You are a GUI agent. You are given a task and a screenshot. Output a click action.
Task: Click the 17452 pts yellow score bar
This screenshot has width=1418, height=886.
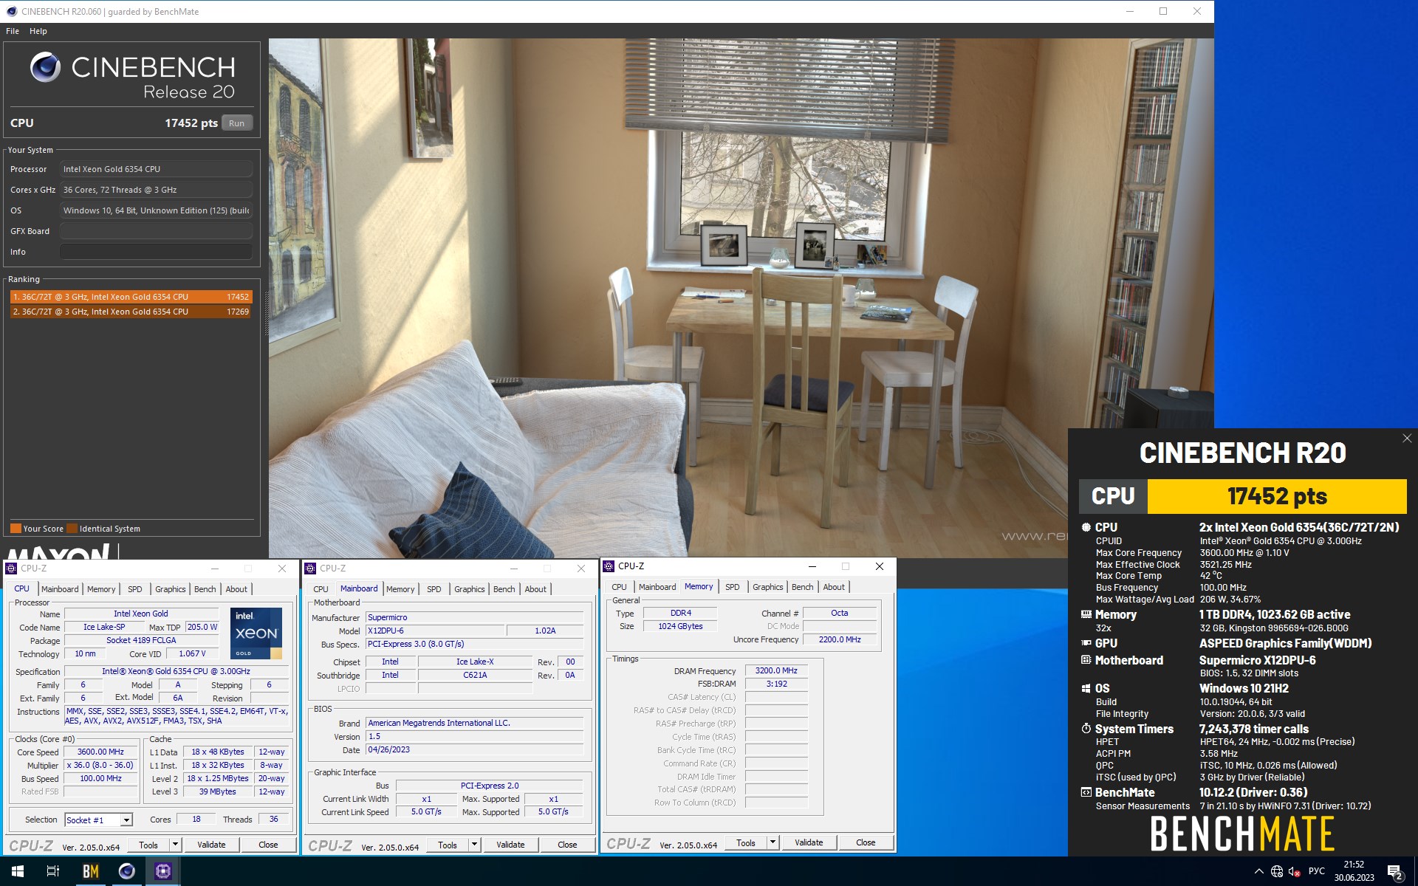pyautogui.click(x=1276, y=496)
